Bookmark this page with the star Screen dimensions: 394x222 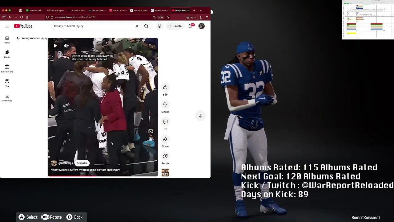click(168, 17)
